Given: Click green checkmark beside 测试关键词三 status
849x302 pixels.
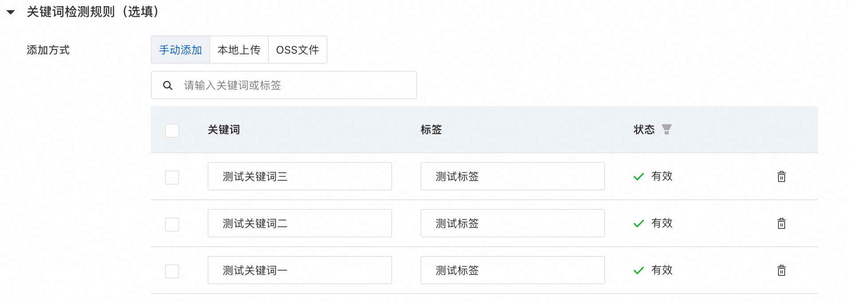Looking at the screenshot, I should click(x=638, y=177).
